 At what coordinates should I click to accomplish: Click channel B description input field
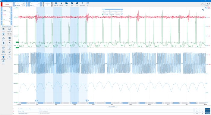[117, 111]
